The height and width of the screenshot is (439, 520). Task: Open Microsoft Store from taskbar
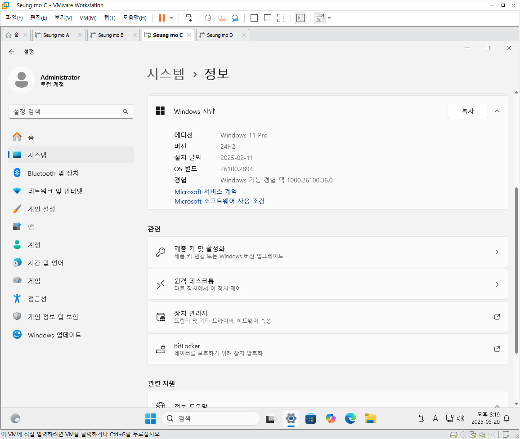point(311,418)
